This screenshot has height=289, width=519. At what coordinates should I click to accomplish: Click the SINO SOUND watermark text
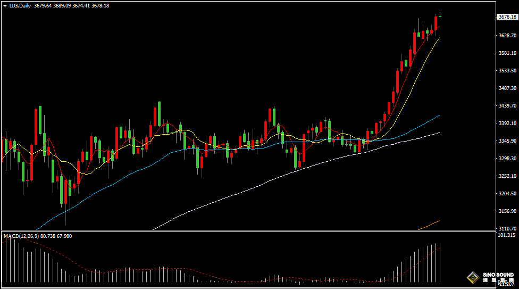(x=498, y=275)
